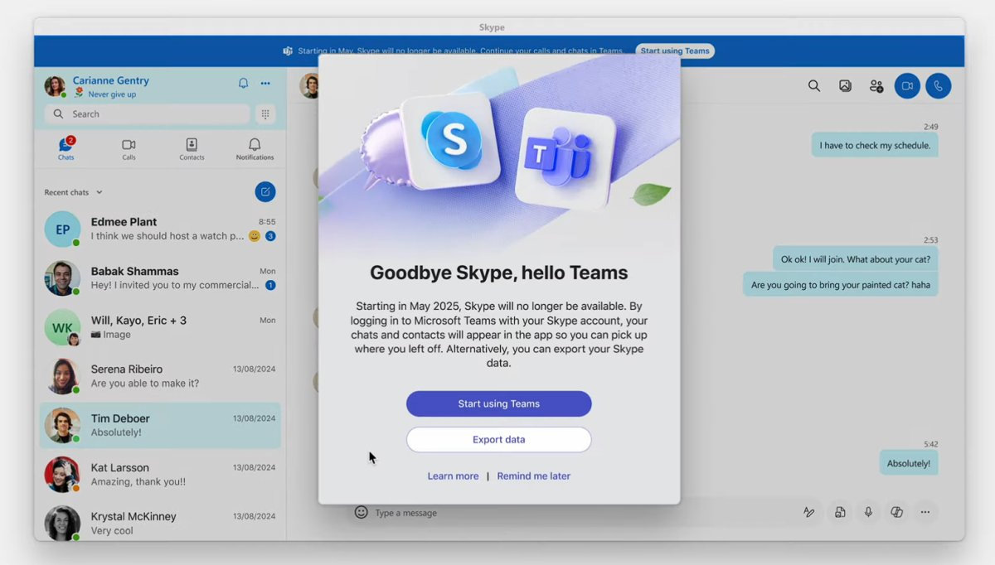995x565 pixels.
Task: Open the emoji picker in message box
Action: coord(361,512)
